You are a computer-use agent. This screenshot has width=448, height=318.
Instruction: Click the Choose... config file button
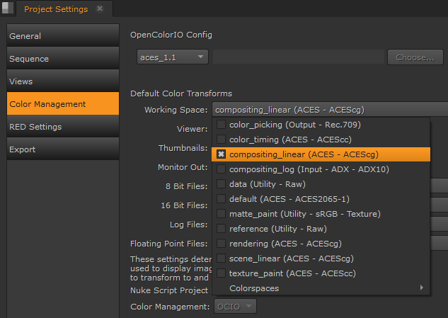[415, 57]
